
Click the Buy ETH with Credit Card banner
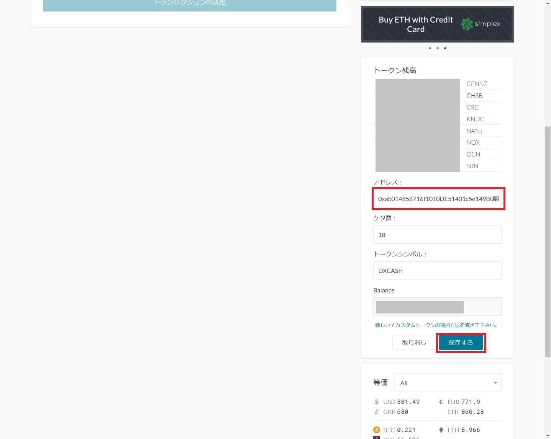coord(437,24)
